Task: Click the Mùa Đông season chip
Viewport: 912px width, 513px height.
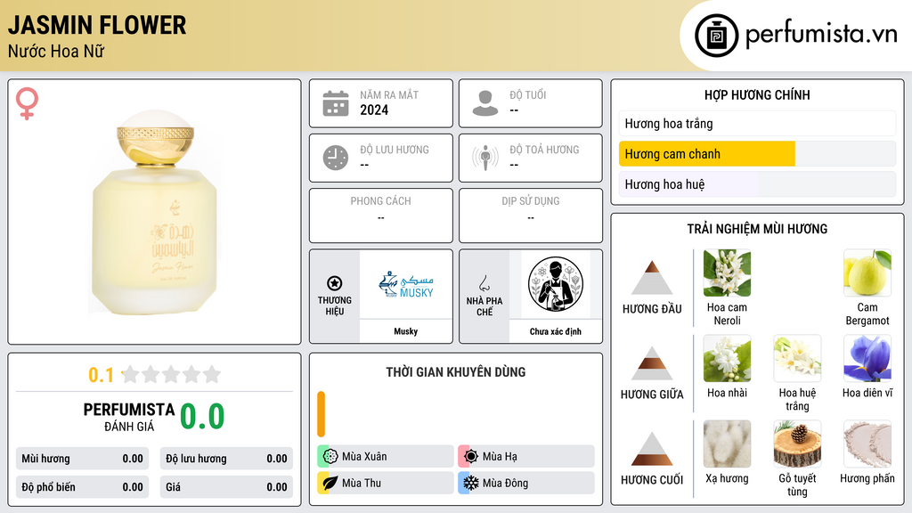Action: pos(526,483)
